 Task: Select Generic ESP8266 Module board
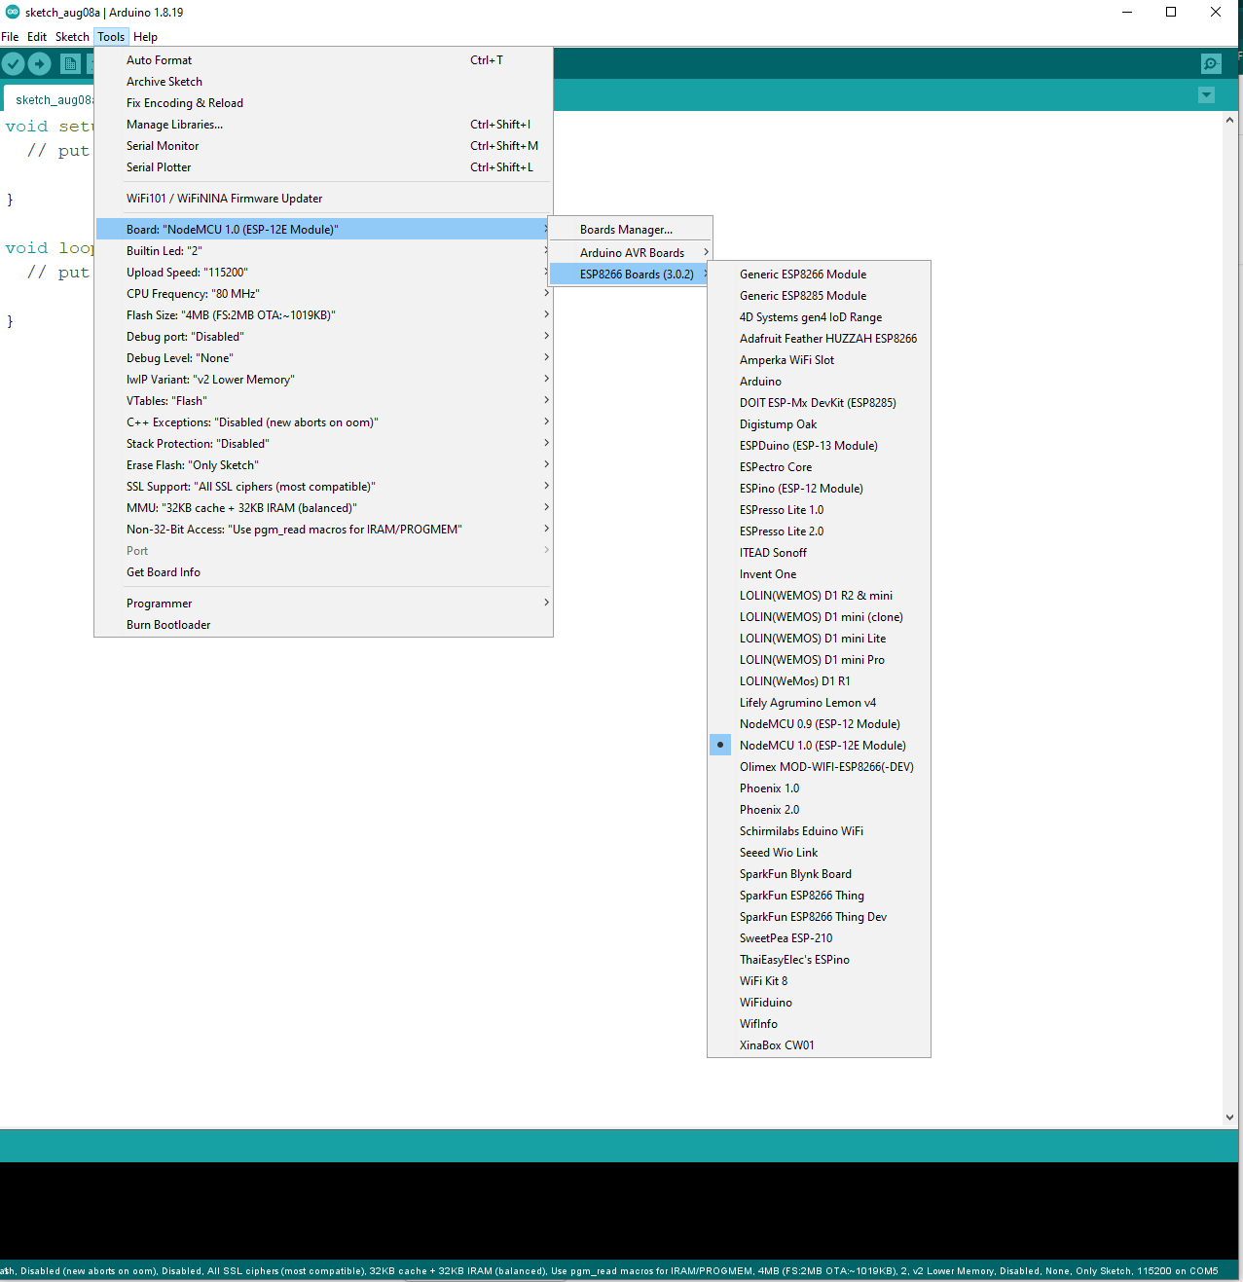pyautogui.click(x=819, y=275)
